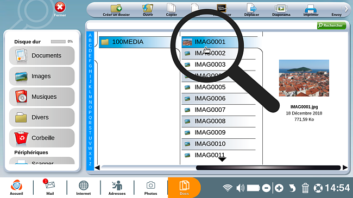Click the horizontal scrollbar right arrow

[345, 168]
